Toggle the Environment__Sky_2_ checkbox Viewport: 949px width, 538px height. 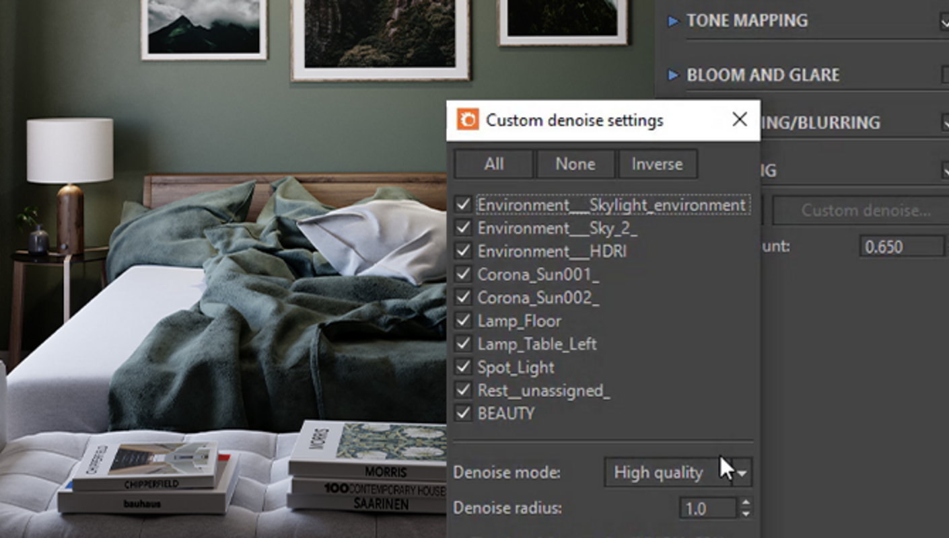click(x=463, y=228)
